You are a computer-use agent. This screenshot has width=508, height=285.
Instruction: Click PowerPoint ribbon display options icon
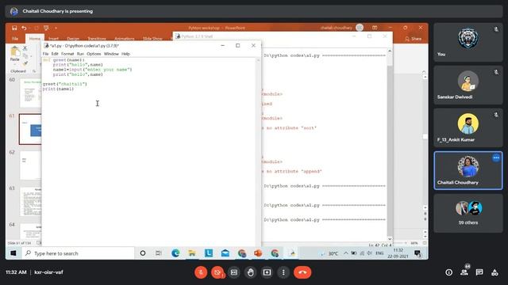[x=375, y=28]
